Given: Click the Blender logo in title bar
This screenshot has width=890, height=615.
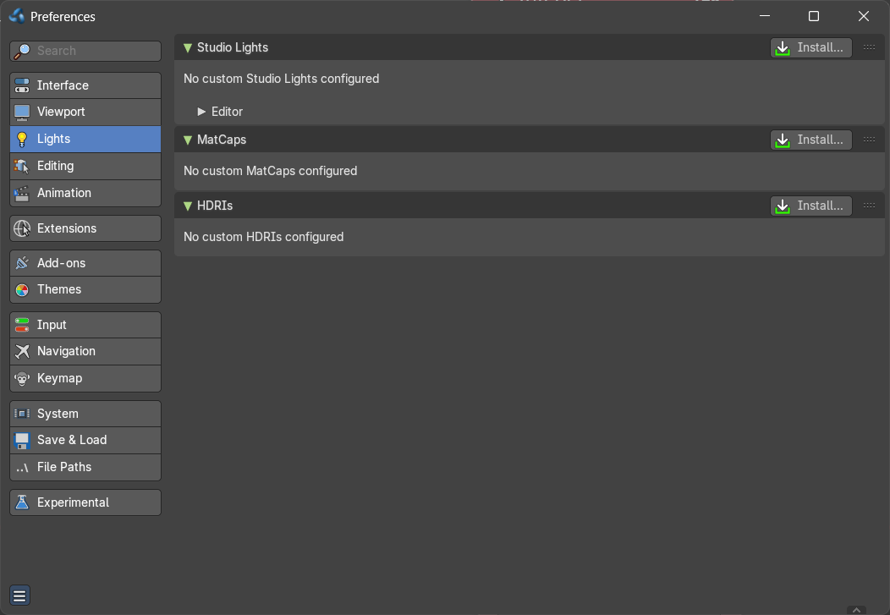Looking at the screenshot, I should pos(17,16).
